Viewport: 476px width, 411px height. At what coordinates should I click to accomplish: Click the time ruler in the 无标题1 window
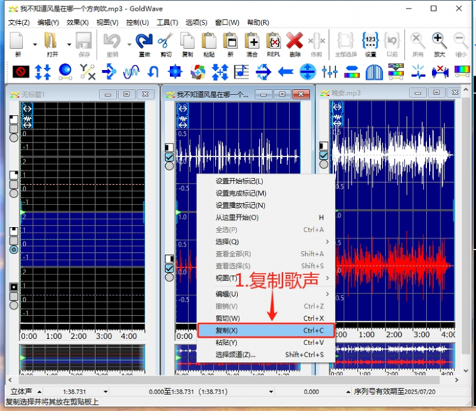[82, 335]
